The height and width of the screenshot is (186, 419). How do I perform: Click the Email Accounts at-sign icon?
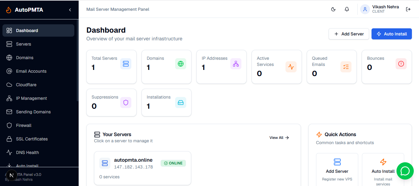[9, 71]
